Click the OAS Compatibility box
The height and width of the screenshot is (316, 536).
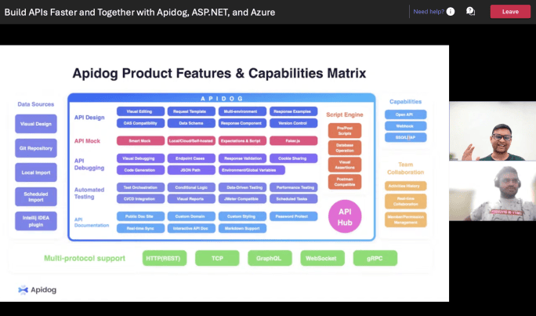140,123
